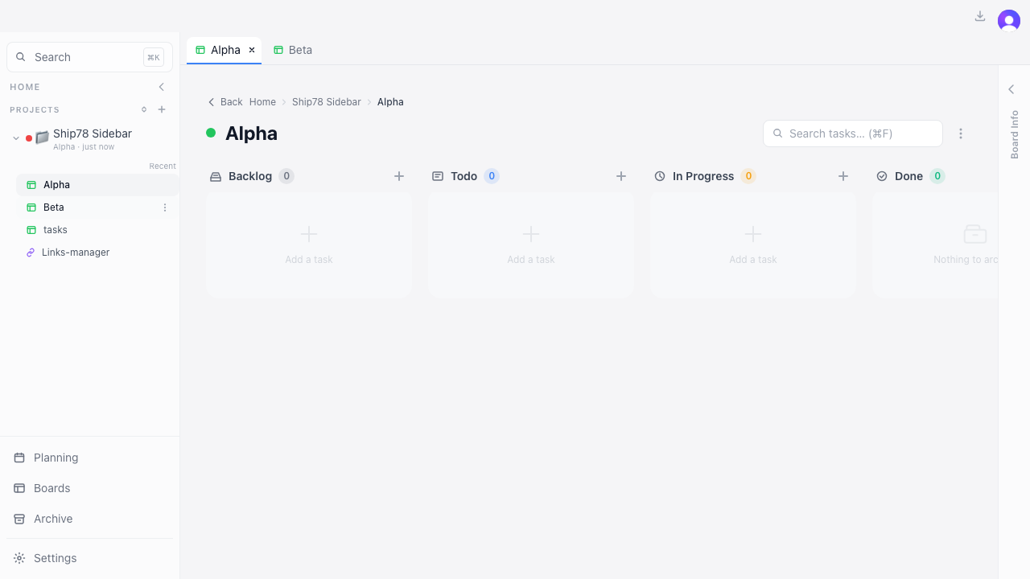Select the Ship78 Sidebar project
The width and height of the screenshot is (1030, 579).
tap(93, 133)
